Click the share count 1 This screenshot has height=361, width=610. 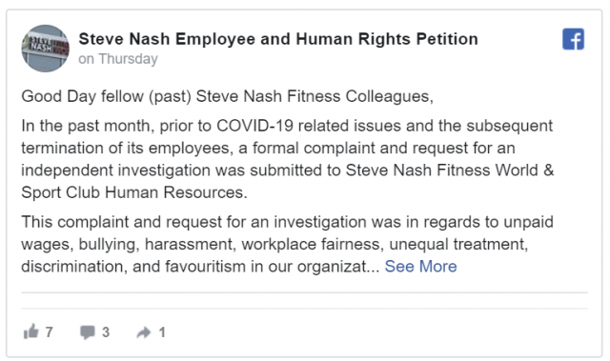[x=162, y=332]
